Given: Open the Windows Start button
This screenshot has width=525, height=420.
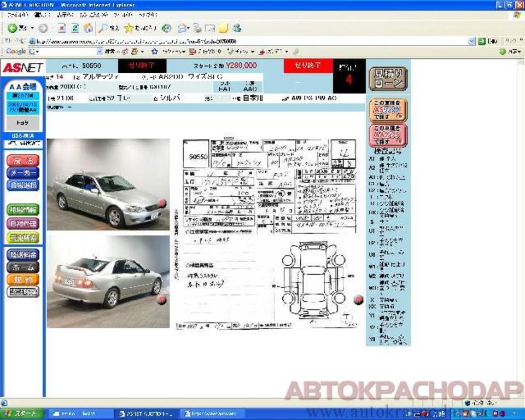Looking at the screenshot, I should coord(22,414).
